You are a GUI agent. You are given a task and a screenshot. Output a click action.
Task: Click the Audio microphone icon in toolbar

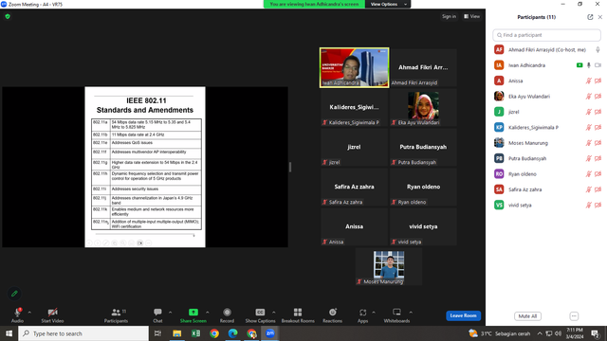pos(17,313)
